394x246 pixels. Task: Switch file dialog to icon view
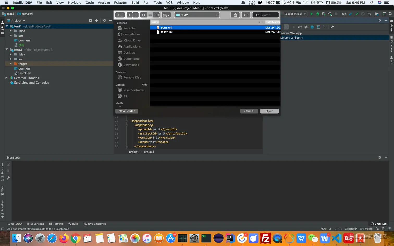point(144,15)
